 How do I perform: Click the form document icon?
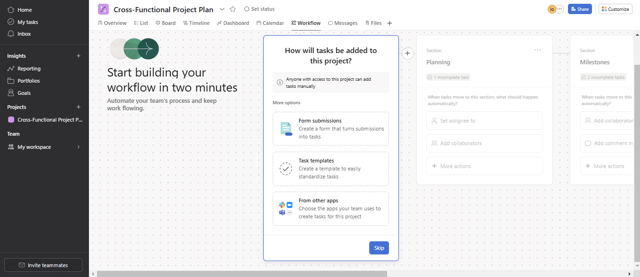(x=286, y=129)
